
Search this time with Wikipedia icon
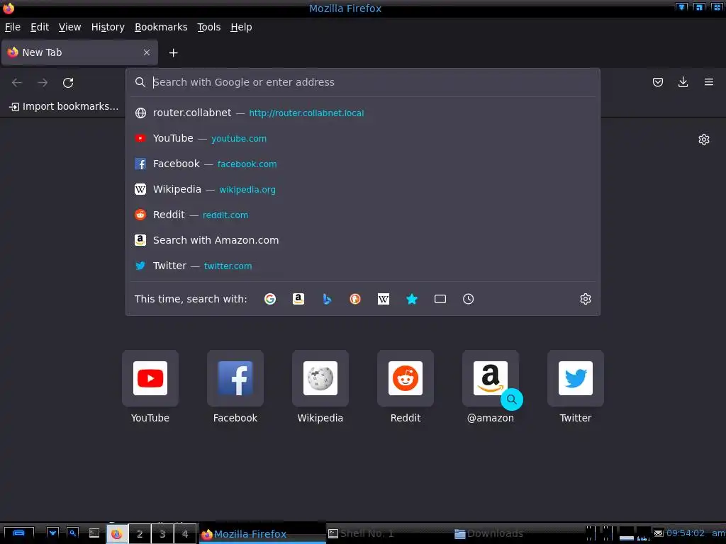384,299
